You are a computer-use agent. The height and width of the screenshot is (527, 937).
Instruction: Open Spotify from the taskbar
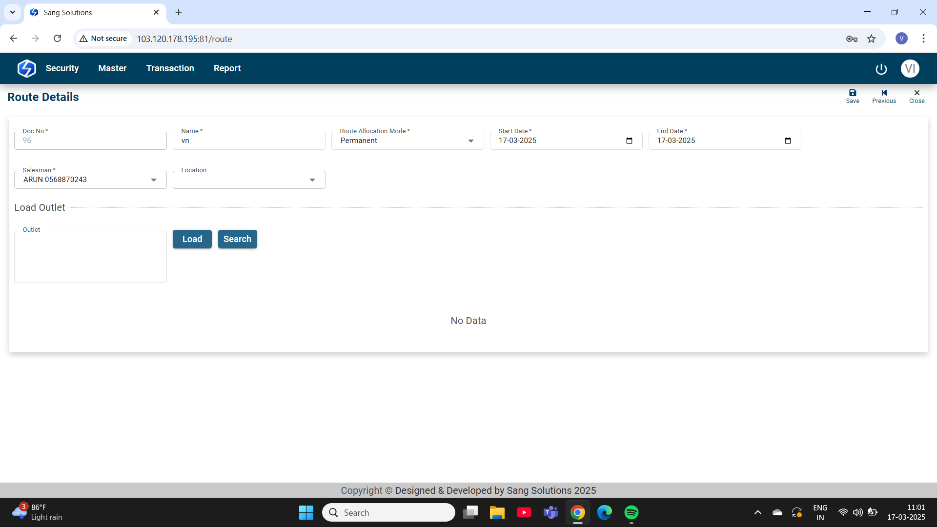click(x=631, y=512)
